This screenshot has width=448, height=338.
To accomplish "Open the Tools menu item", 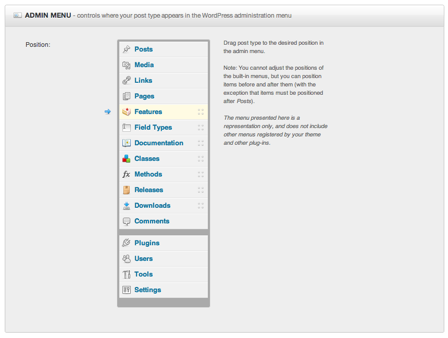I will pos(164,274).
